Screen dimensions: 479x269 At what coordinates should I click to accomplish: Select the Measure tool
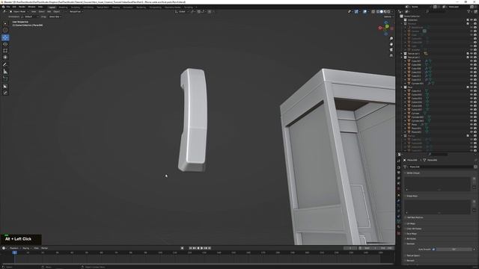5,72
